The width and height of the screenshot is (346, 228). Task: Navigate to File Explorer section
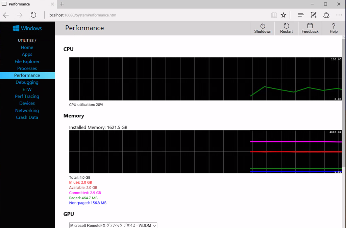pyautogui.click(x=27, y=61)
